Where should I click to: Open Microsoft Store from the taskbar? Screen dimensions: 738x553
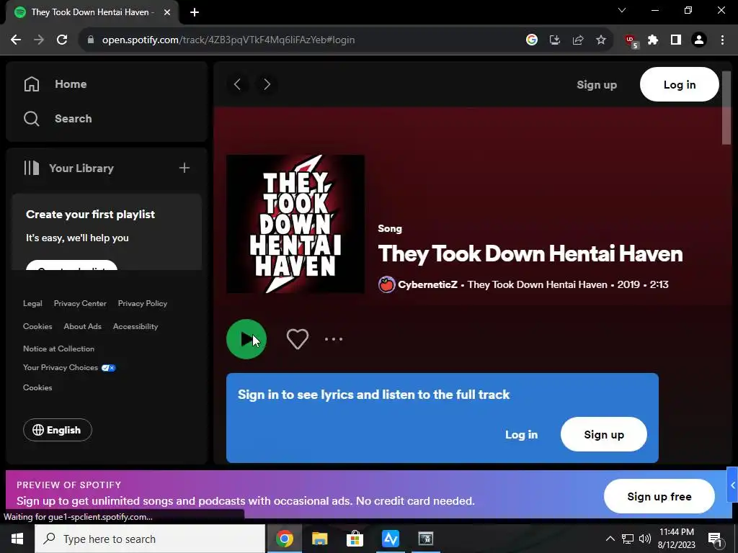click(x=355, y=539)
